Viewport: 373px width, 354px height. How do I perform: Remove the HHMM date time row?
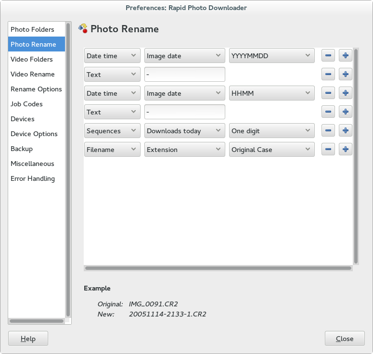[328, 93]
